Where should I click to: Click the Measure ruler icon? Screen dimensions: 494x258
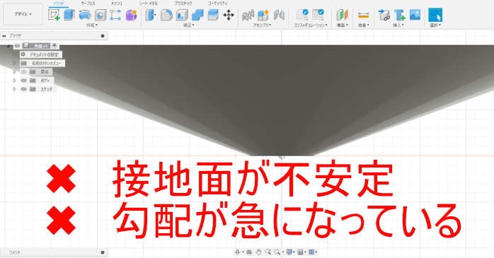coord(363,15)
